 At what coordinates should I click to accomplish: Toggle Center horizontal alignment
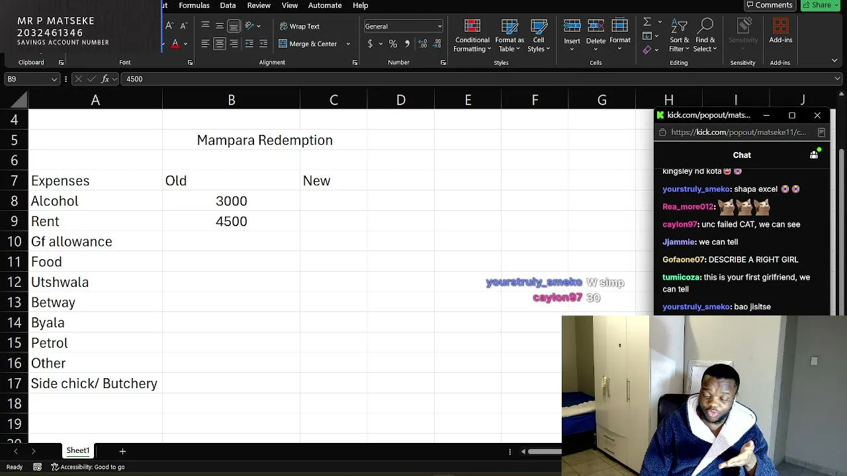(x=219, y=44)
